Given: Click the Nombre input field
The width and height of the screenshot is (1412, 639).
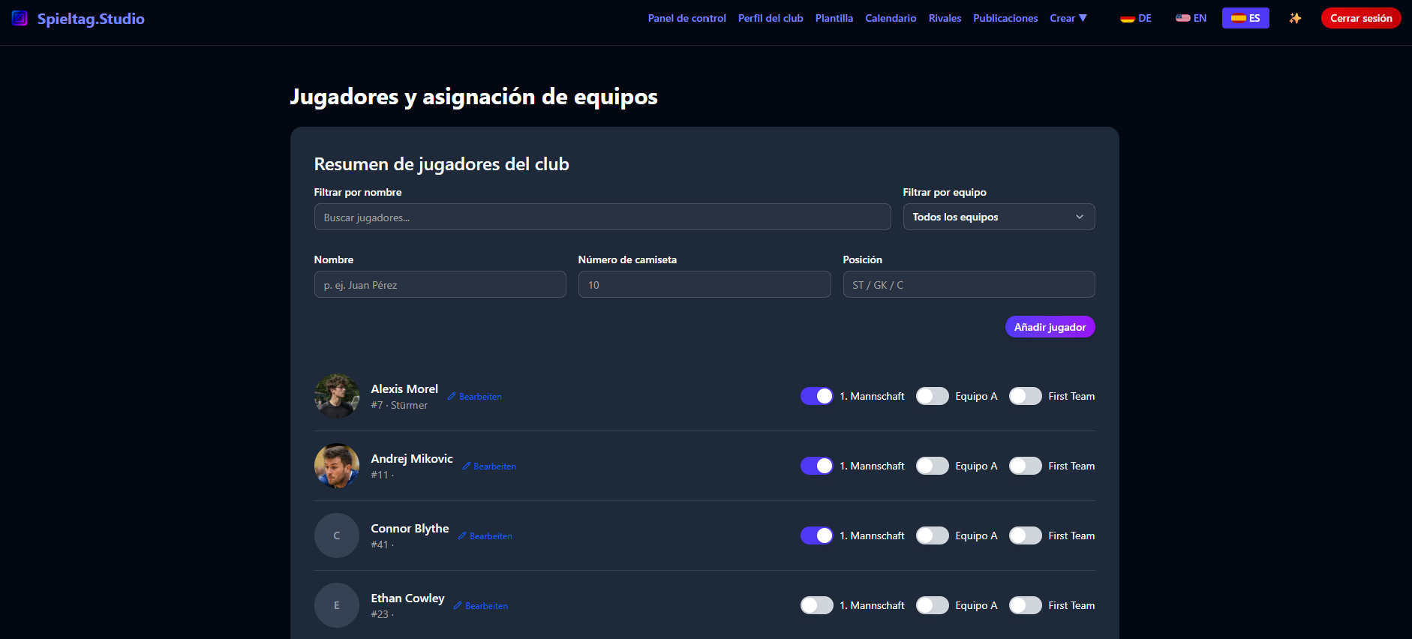Looking at the screenshot, I should 440,284.
